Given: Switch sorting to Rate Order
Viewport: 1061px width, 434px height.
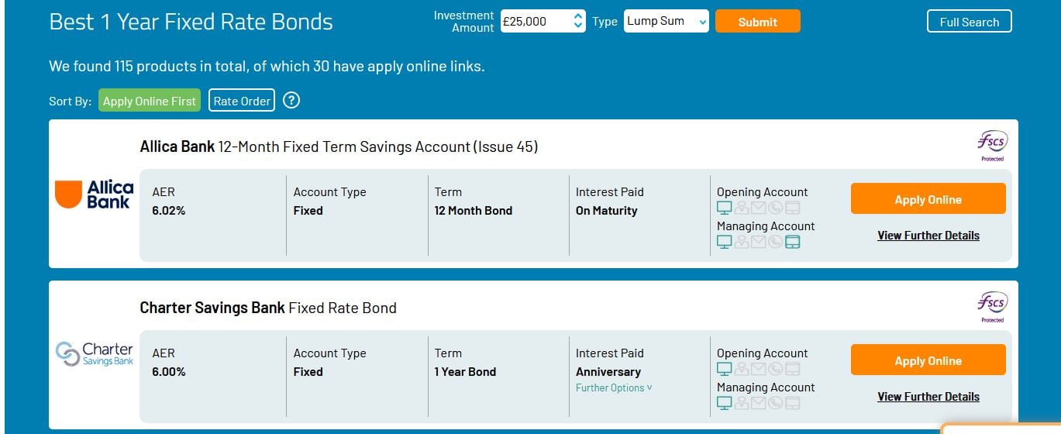Looking at the screenshot, I should pos(242,101).
